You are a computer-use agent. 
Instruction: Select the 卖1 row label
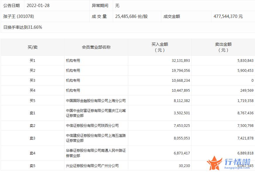click(32, 113)
